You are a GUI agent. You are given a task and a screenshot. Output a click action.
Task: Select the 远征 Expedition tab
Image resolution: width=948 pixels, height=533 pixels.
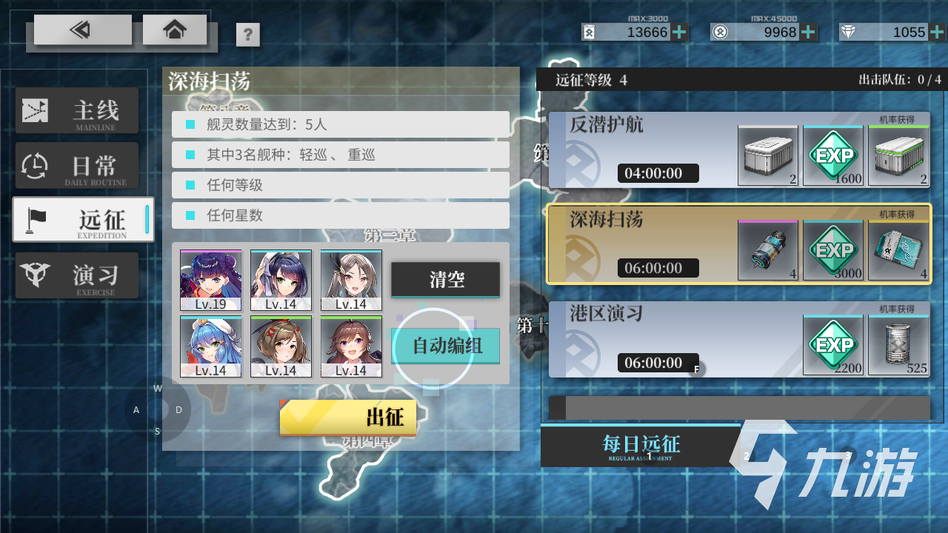83,219
